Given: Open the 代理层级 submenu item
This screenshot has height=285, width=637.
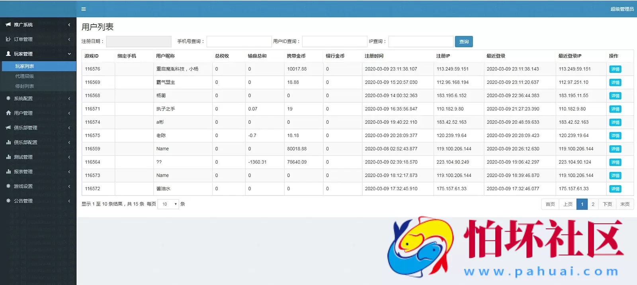Looking at the screenshot, I should point(24,76).
